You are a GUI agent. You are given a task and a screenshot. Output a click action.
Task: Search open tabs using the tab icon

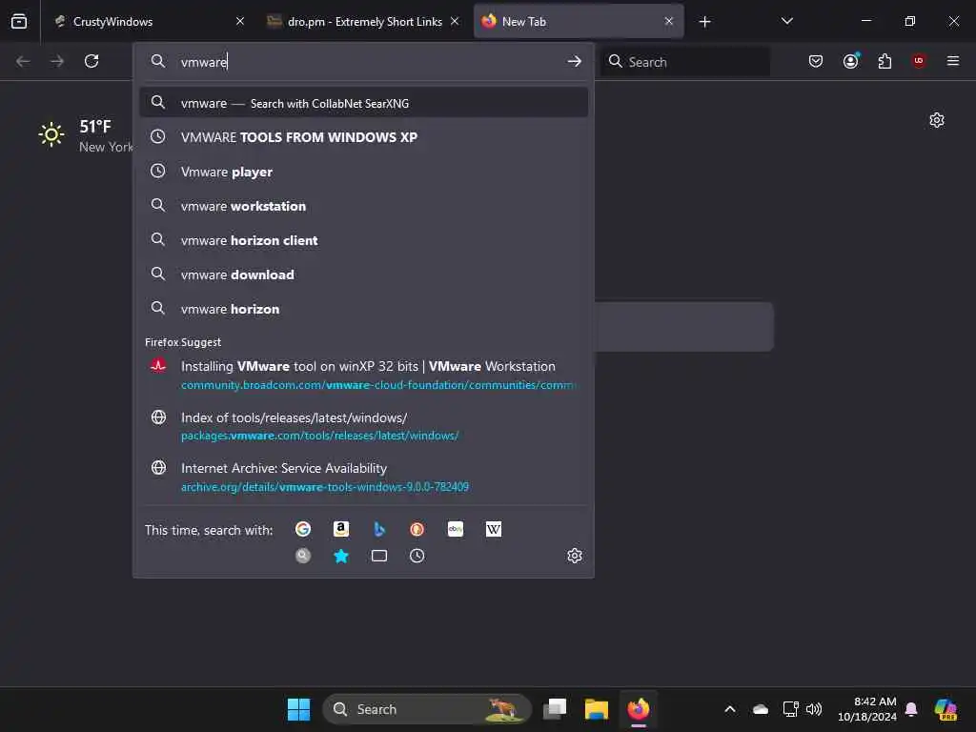[379, 556]
